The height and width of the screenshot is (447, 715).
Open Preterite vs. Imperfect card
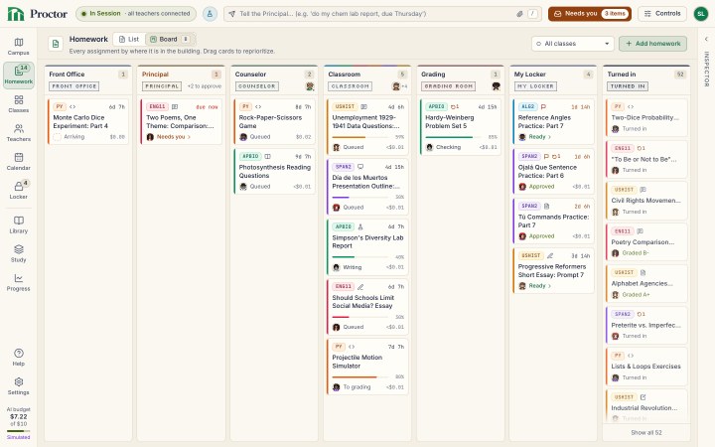[x=646, y=325]
